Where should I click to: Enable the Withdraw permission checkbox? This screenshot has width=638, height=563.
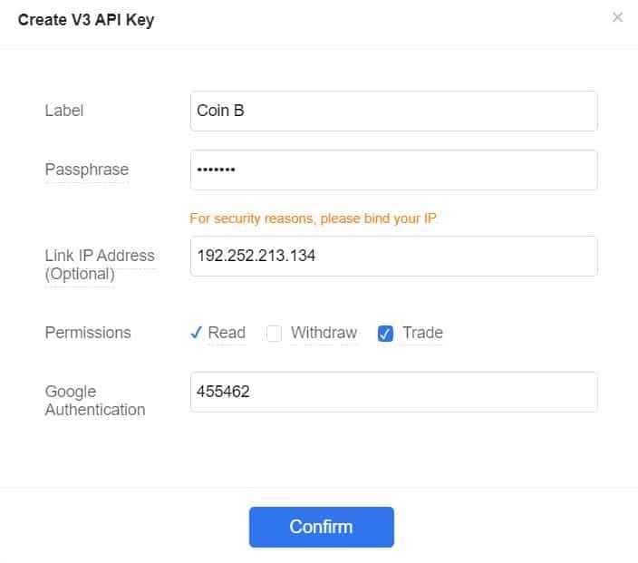pyautogui.click(x=274, y=334)
